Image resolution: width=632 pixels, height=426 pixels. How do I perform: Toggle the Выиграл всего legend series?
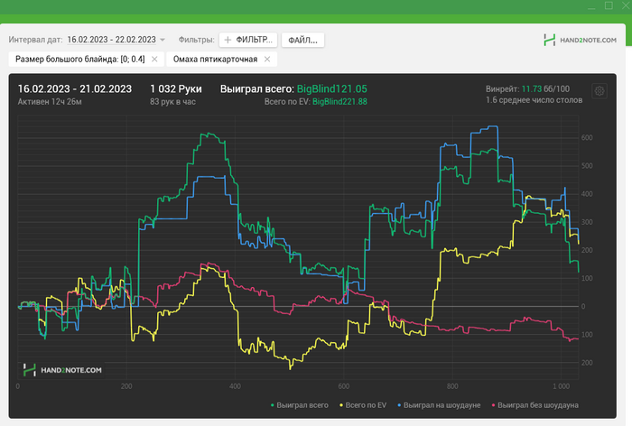(x=300, y=405)
